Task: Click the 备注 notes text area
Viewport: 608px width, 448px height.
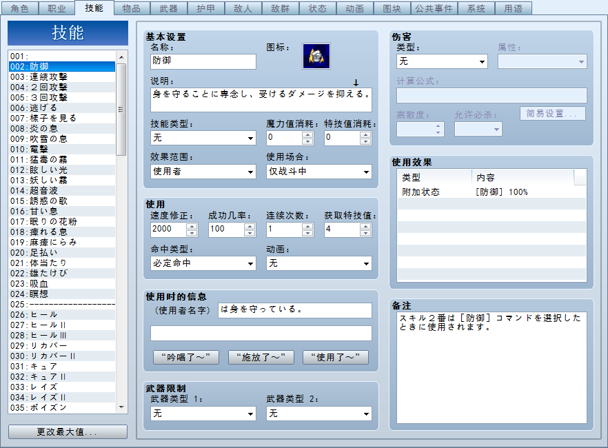Action: click(492, 368)
